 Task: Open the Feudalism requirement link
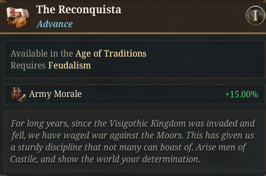tap(70, 65)
